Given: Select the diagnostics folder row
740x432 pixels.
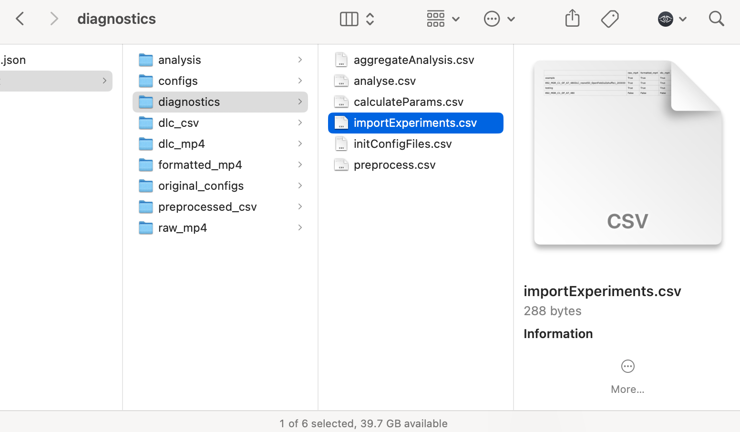Looking at the screenshot, I should coord(220,102).
